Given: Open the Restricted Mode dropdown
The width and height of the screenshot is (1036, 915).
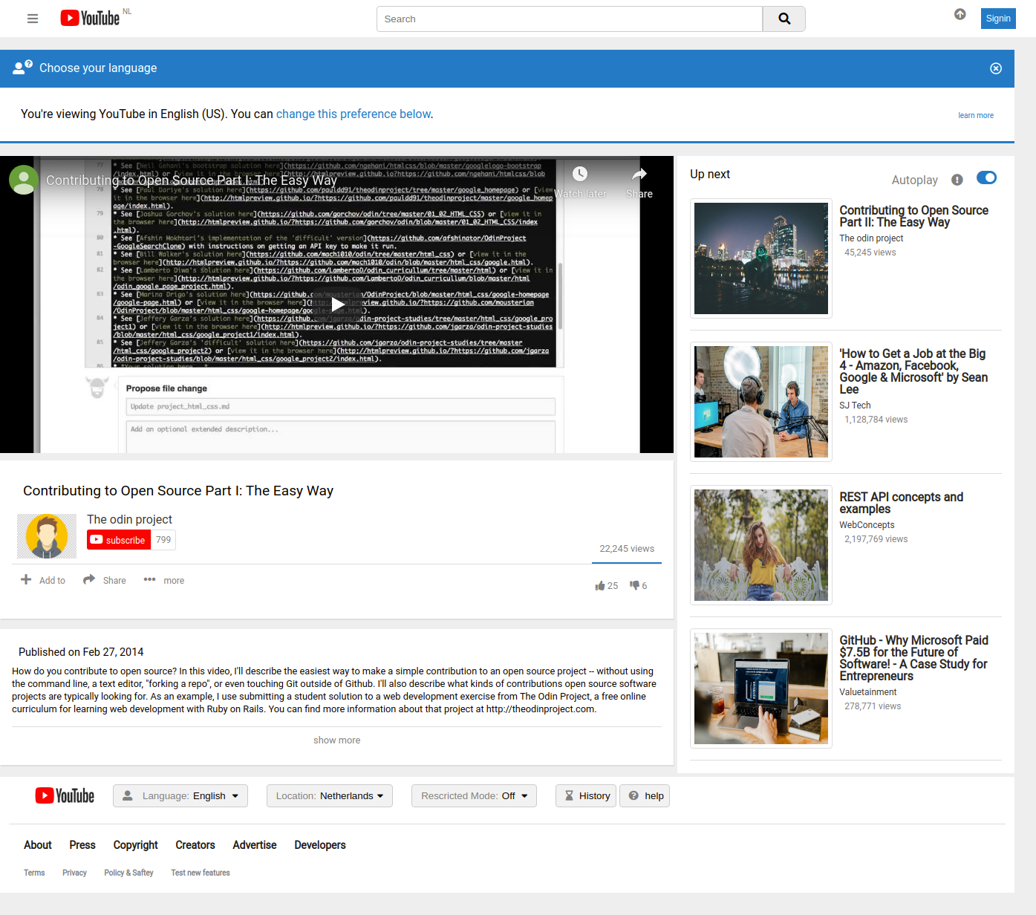Looking at the screenshot, I should point(474,795).
